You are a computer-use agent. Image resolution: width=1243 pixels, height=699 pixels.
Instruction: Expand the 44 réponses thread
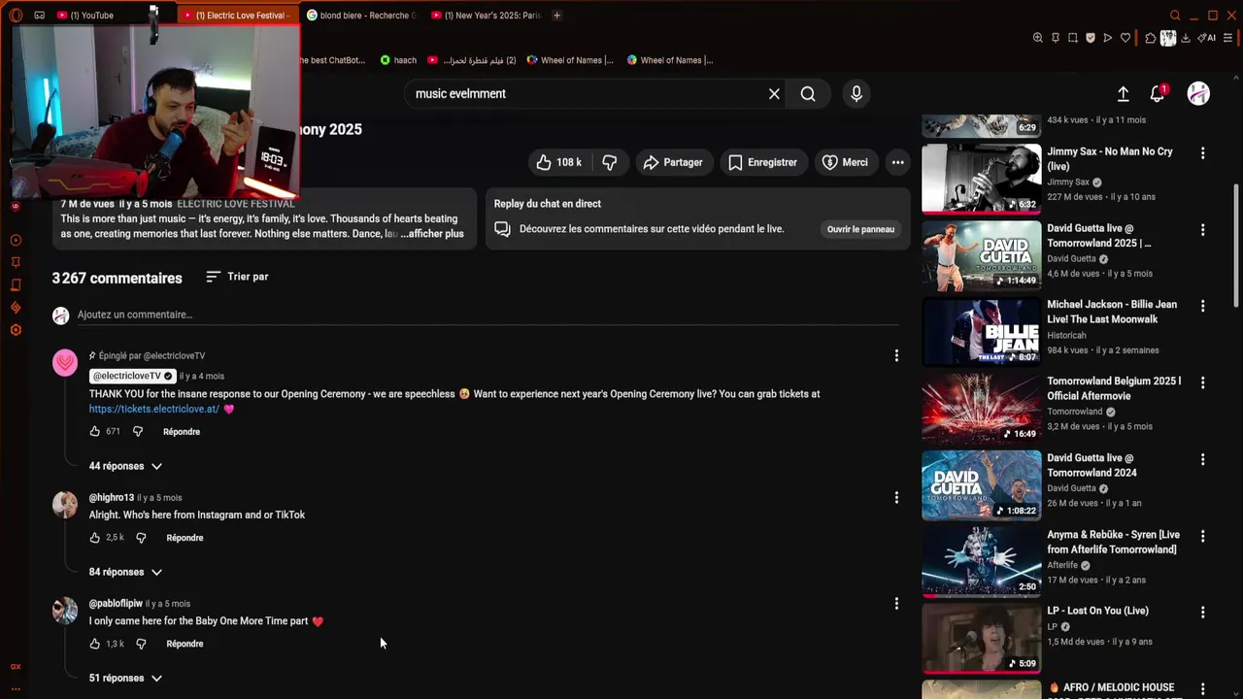pyautogui.click(x=125, y=467)
